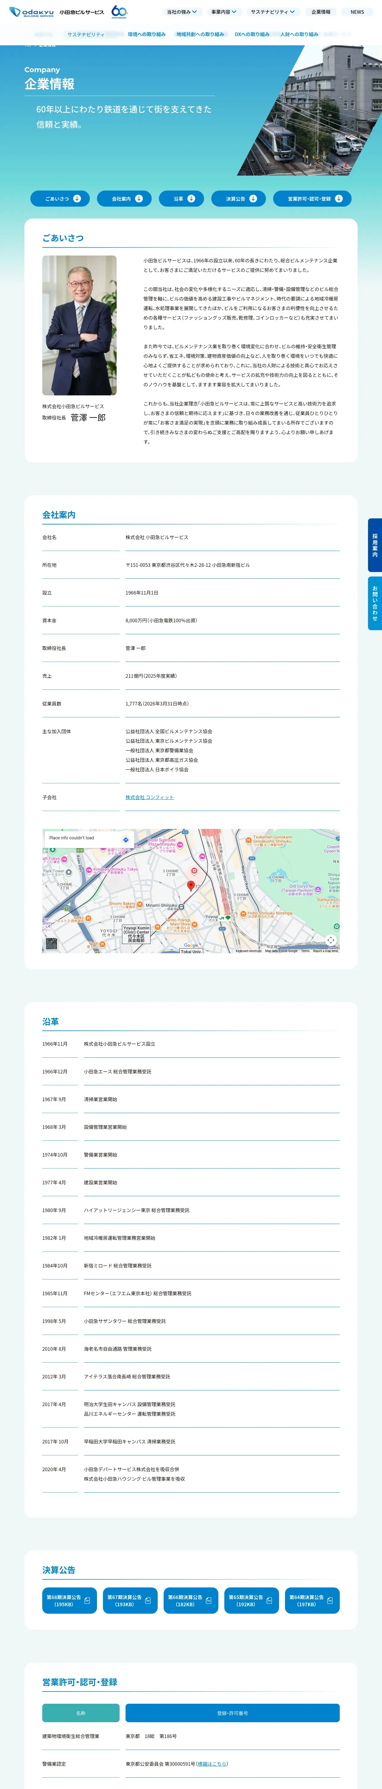
Task: Click the 211億円(2025年度実績) sales value
Action: click(x=151, y=676)
